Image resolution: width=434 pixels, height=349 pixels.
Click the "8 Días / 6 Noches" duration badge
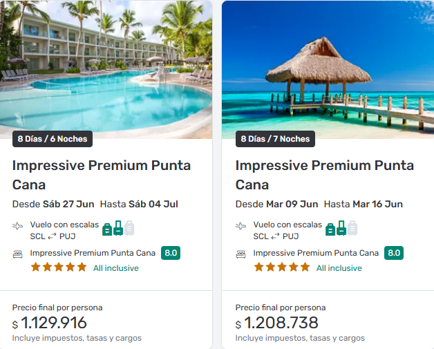click(53, 139)
